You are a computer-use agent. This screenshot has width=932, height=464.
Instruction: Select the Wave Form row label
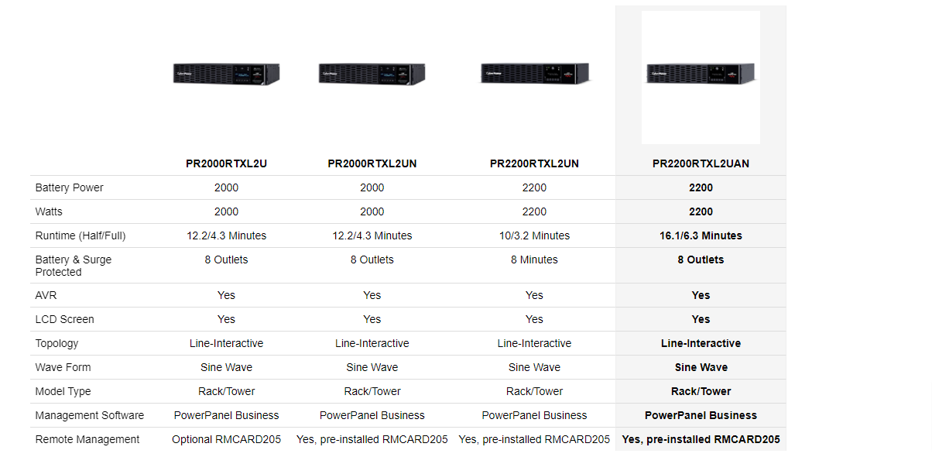pyautogui.click(x=63, y=367)
